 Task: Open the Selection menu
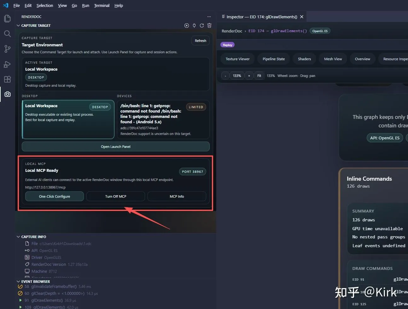point(45,5)
